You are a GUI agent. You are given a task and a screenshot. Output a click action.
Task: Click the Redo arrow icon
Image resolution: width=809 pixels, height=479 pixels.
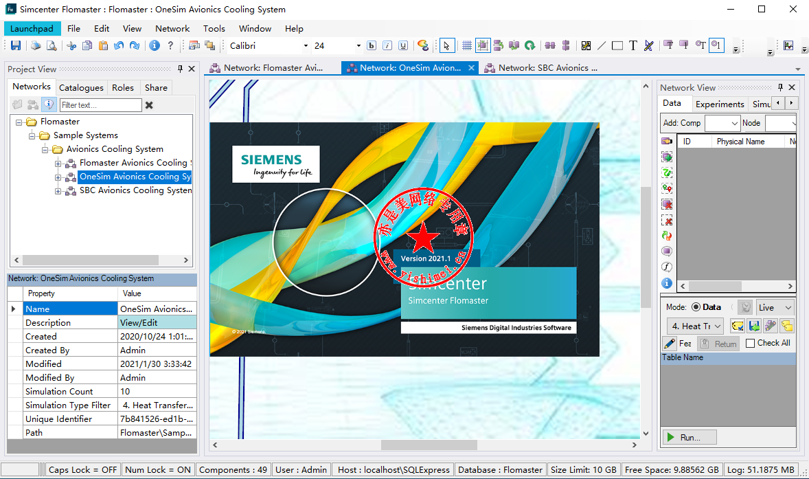click(x=135, y=45)
